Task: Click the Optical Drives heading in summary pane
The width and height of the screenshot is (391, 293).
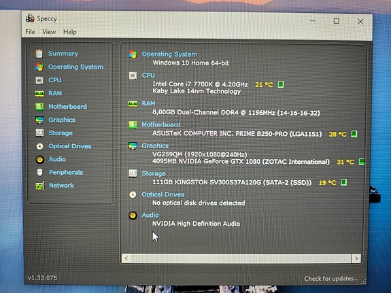Action: pyautogui.click(x=163, y=194)
